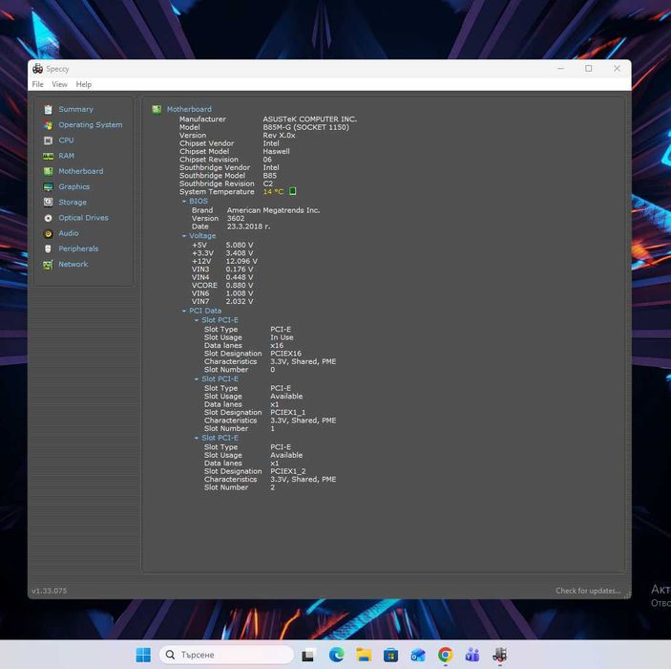Click the green temperature indicator icon

293,191
